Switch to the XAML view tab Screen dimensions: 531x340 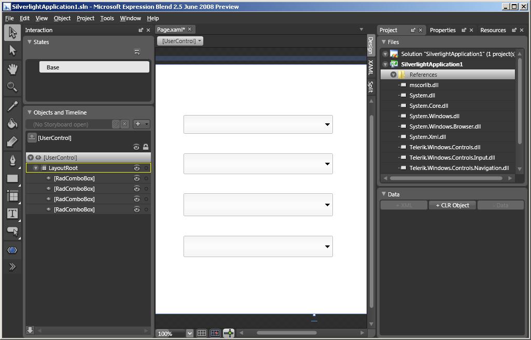(371, 67)
